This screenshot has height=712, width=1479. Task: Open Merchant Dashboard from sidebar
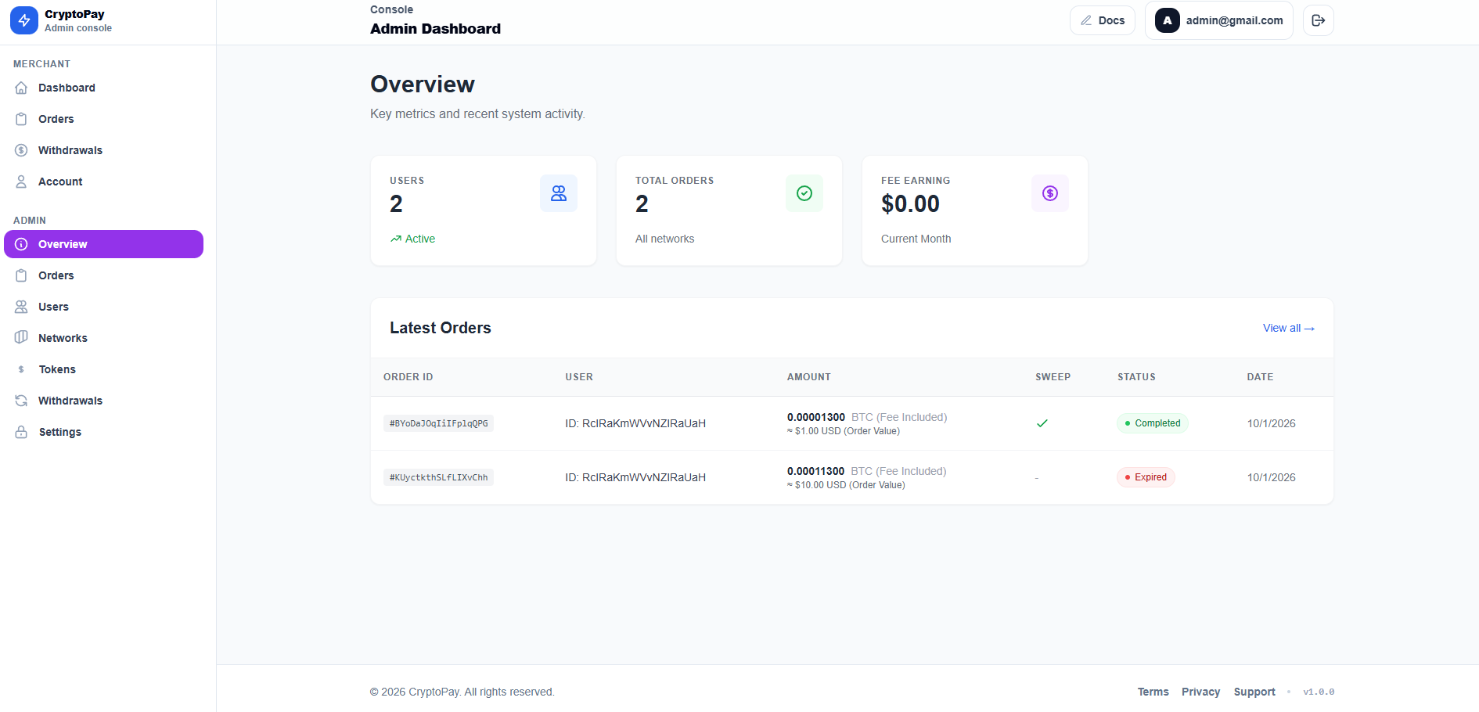(67, 88)
